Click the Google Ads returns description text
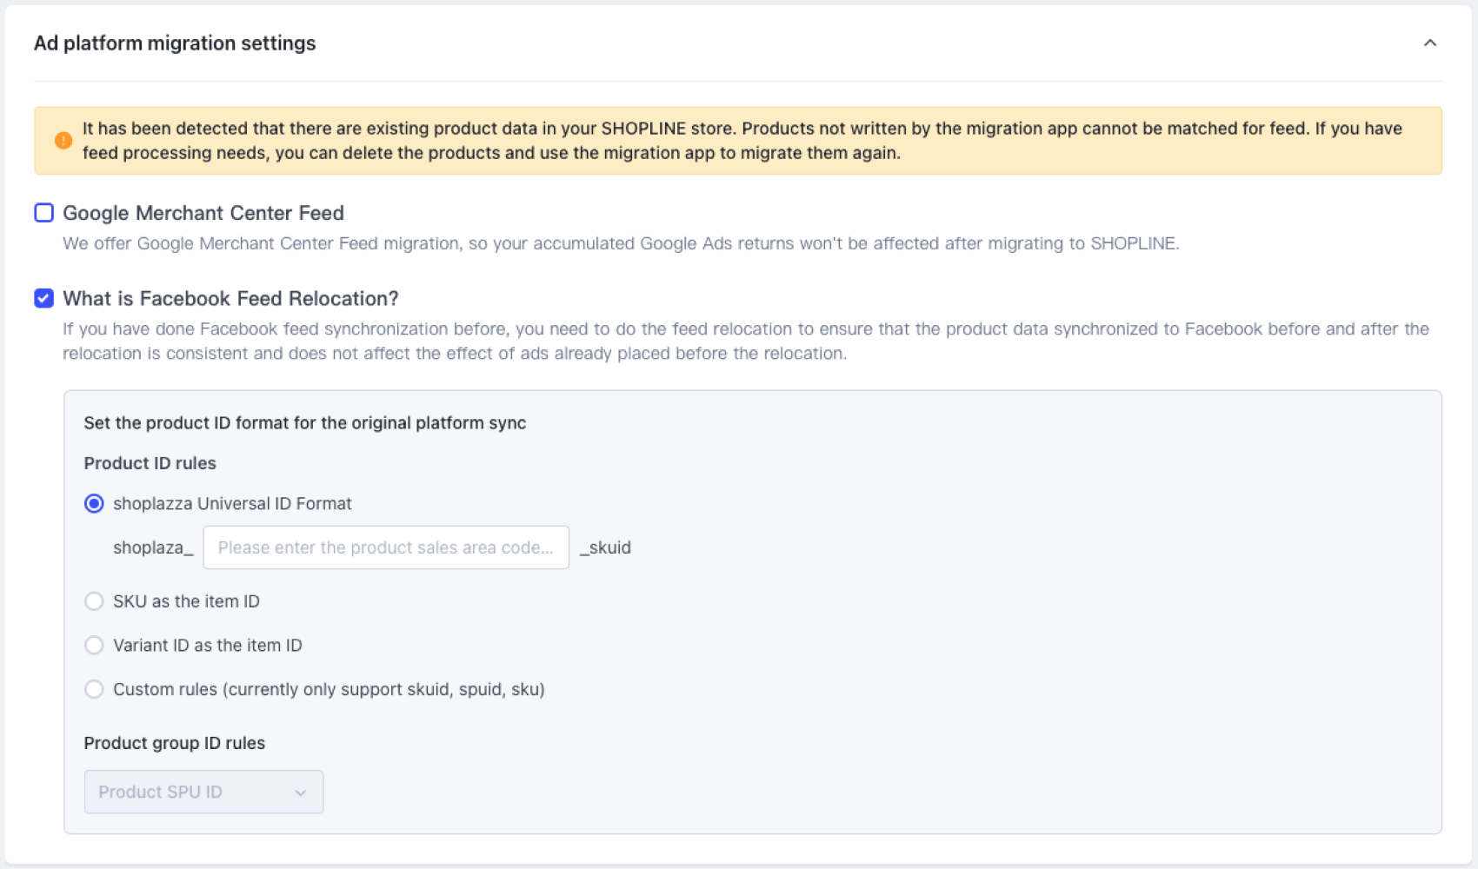 click(620, 243)
